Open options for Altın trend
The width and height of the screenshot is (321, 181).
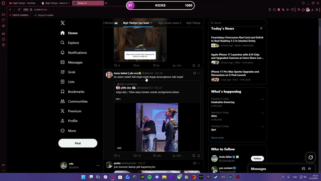(262, 113)
